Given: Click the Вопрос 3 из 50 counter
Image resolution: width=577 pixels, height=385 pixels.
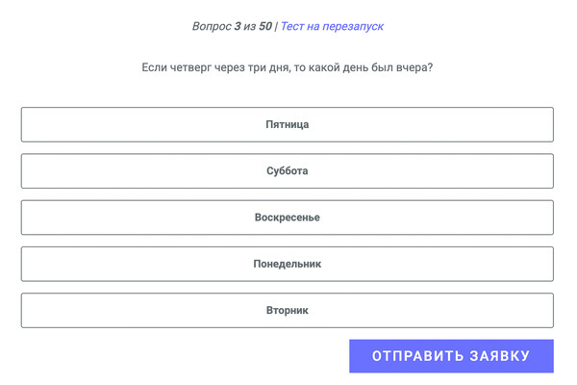Looking at the screenshot, I should pos(231,26).
